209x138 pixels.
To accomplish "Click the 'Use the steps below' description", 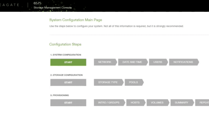I will 116,26.
